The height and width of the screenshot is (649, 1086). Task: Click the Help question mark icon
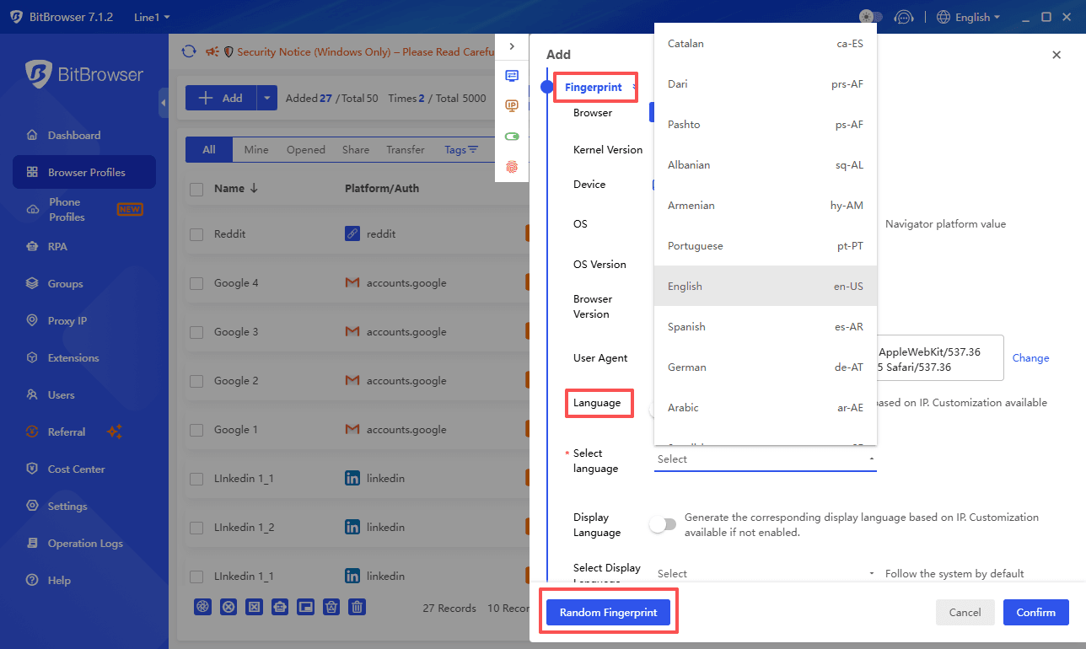32,581
